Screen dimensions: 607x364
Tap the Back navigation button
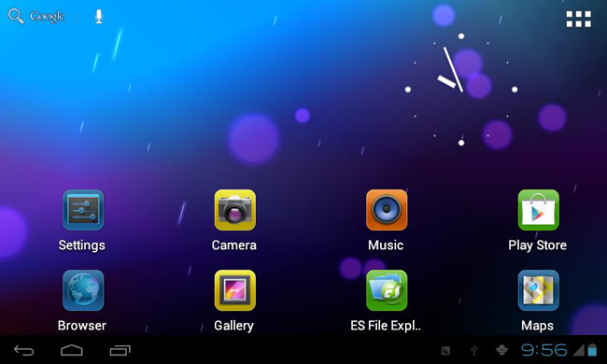(24, 350)
